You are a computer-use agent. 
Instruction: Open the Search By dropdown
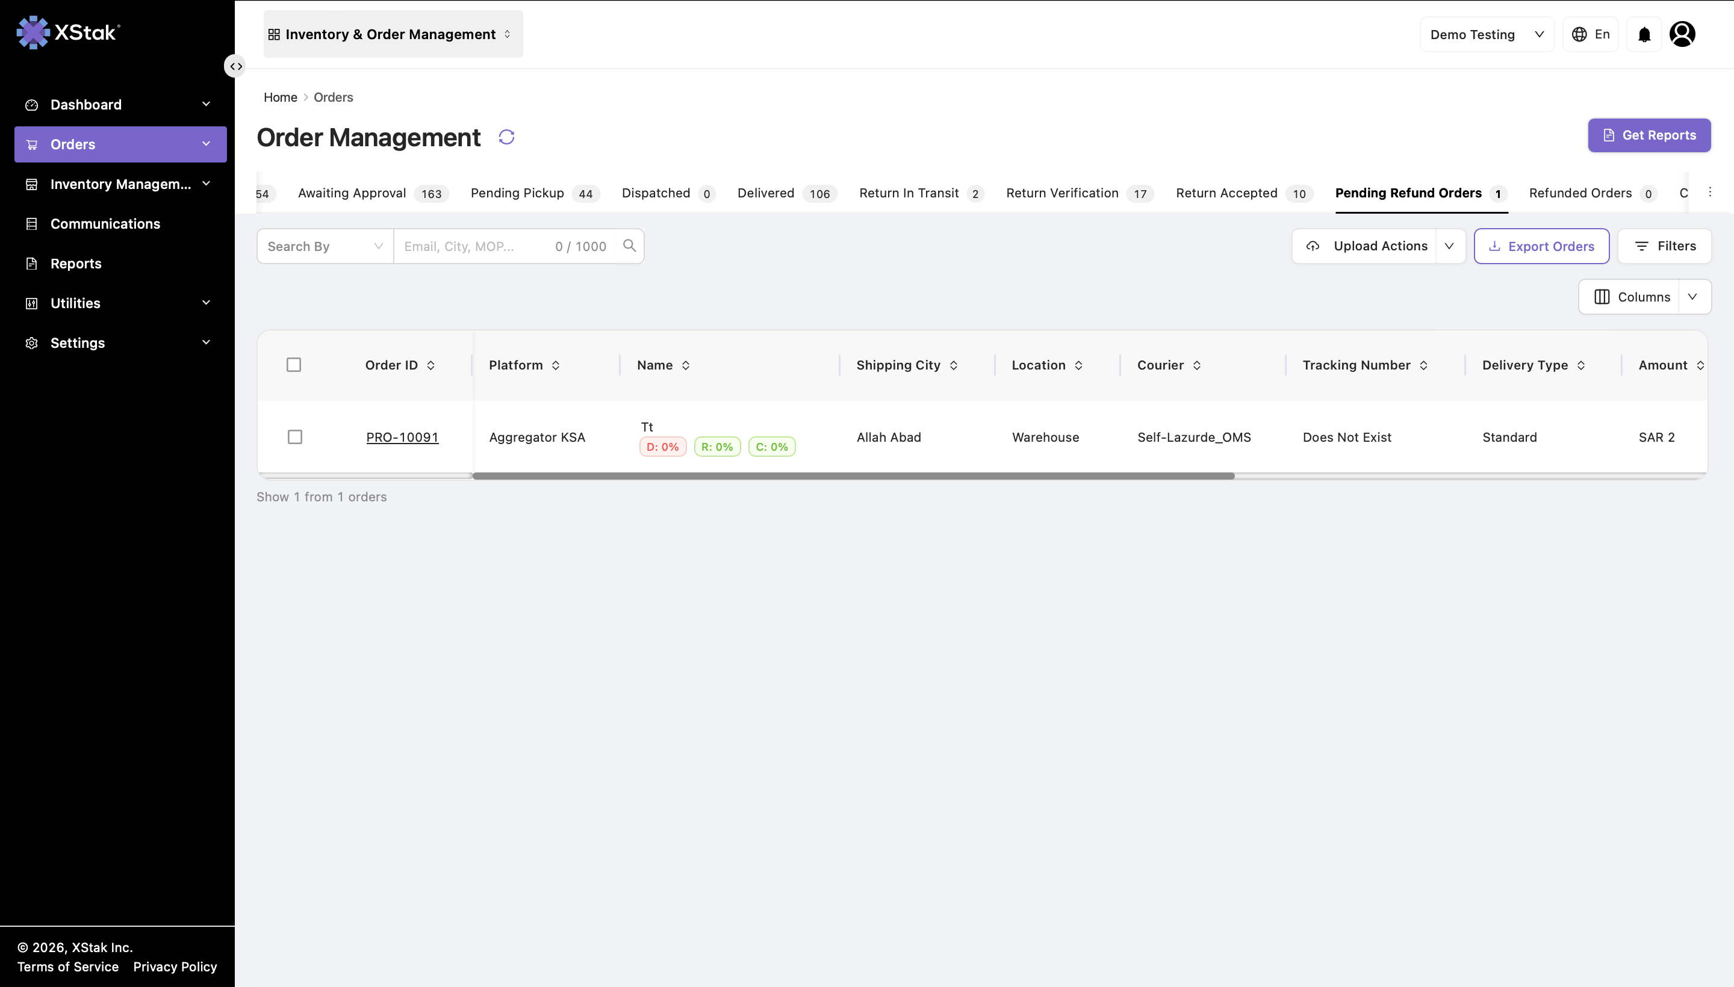pyautogui.click(x=326, y=246)
